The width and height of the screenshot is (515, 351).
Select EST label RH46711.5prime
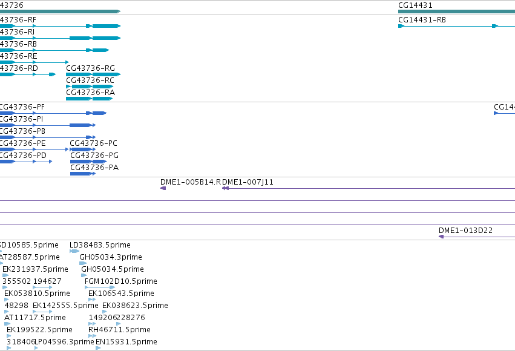tap(119, 330)
